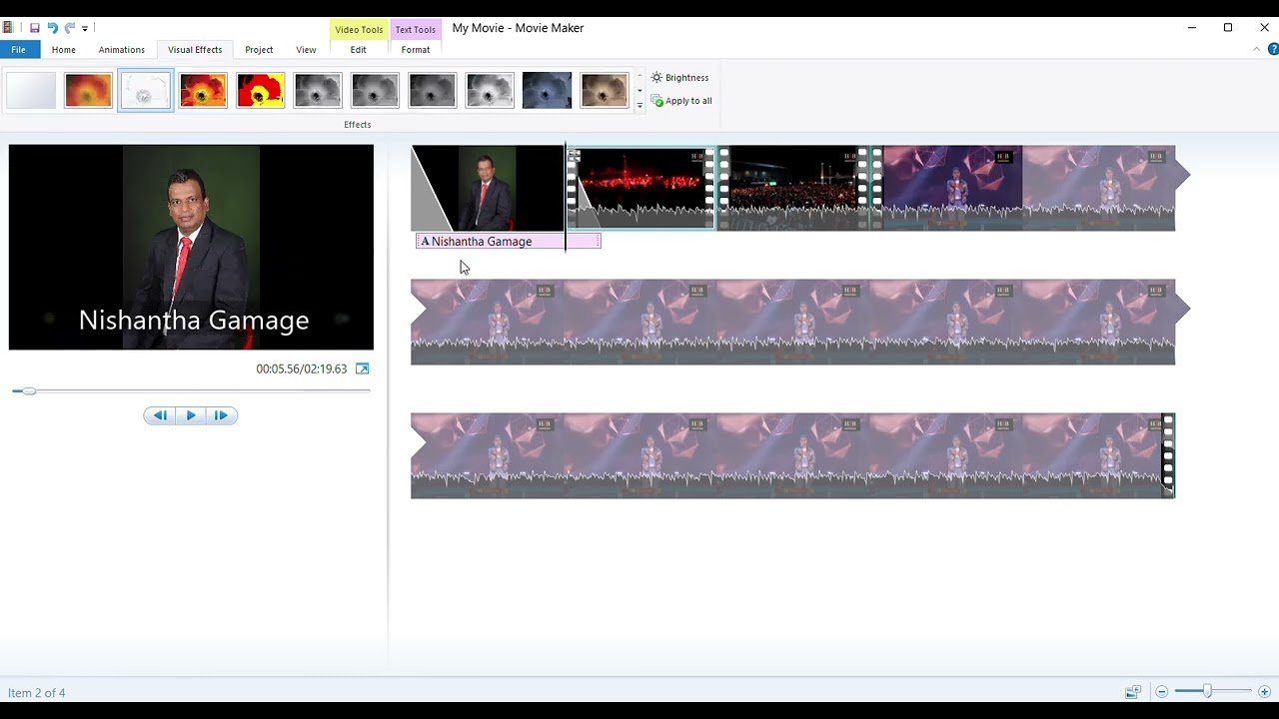
Task: Open Customize Quick Access Toolbar dropdown
Action: 85,28
